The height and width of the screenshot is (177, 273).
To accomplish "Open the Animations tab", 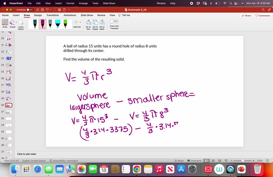I will coord(70,15).
